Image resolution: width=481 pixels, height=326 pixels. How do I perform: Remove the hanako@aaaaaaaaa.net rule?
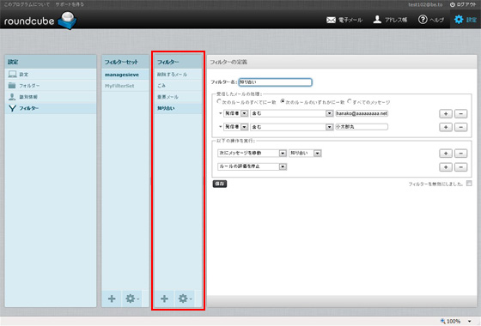pos(460,113)
